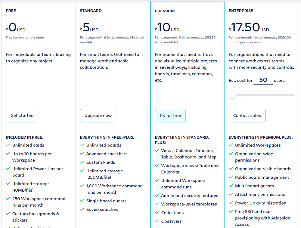
Task: Click the Contact sales button
Action: point(247,115)
